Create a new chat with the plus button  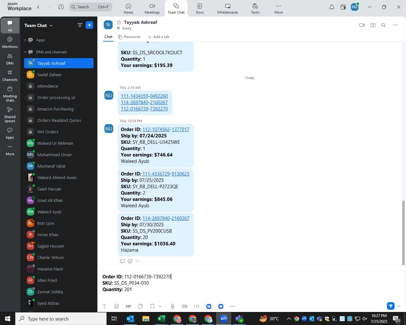[89, 25]
